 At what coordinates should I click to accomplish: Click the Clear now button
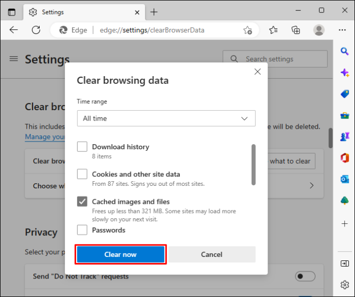121,254
